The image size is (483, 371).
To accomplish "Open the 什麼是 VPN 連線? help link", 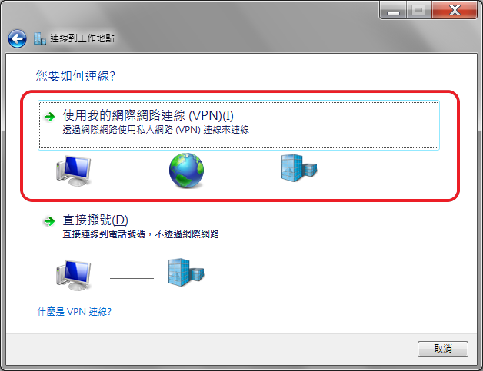I will pos(75,312).
